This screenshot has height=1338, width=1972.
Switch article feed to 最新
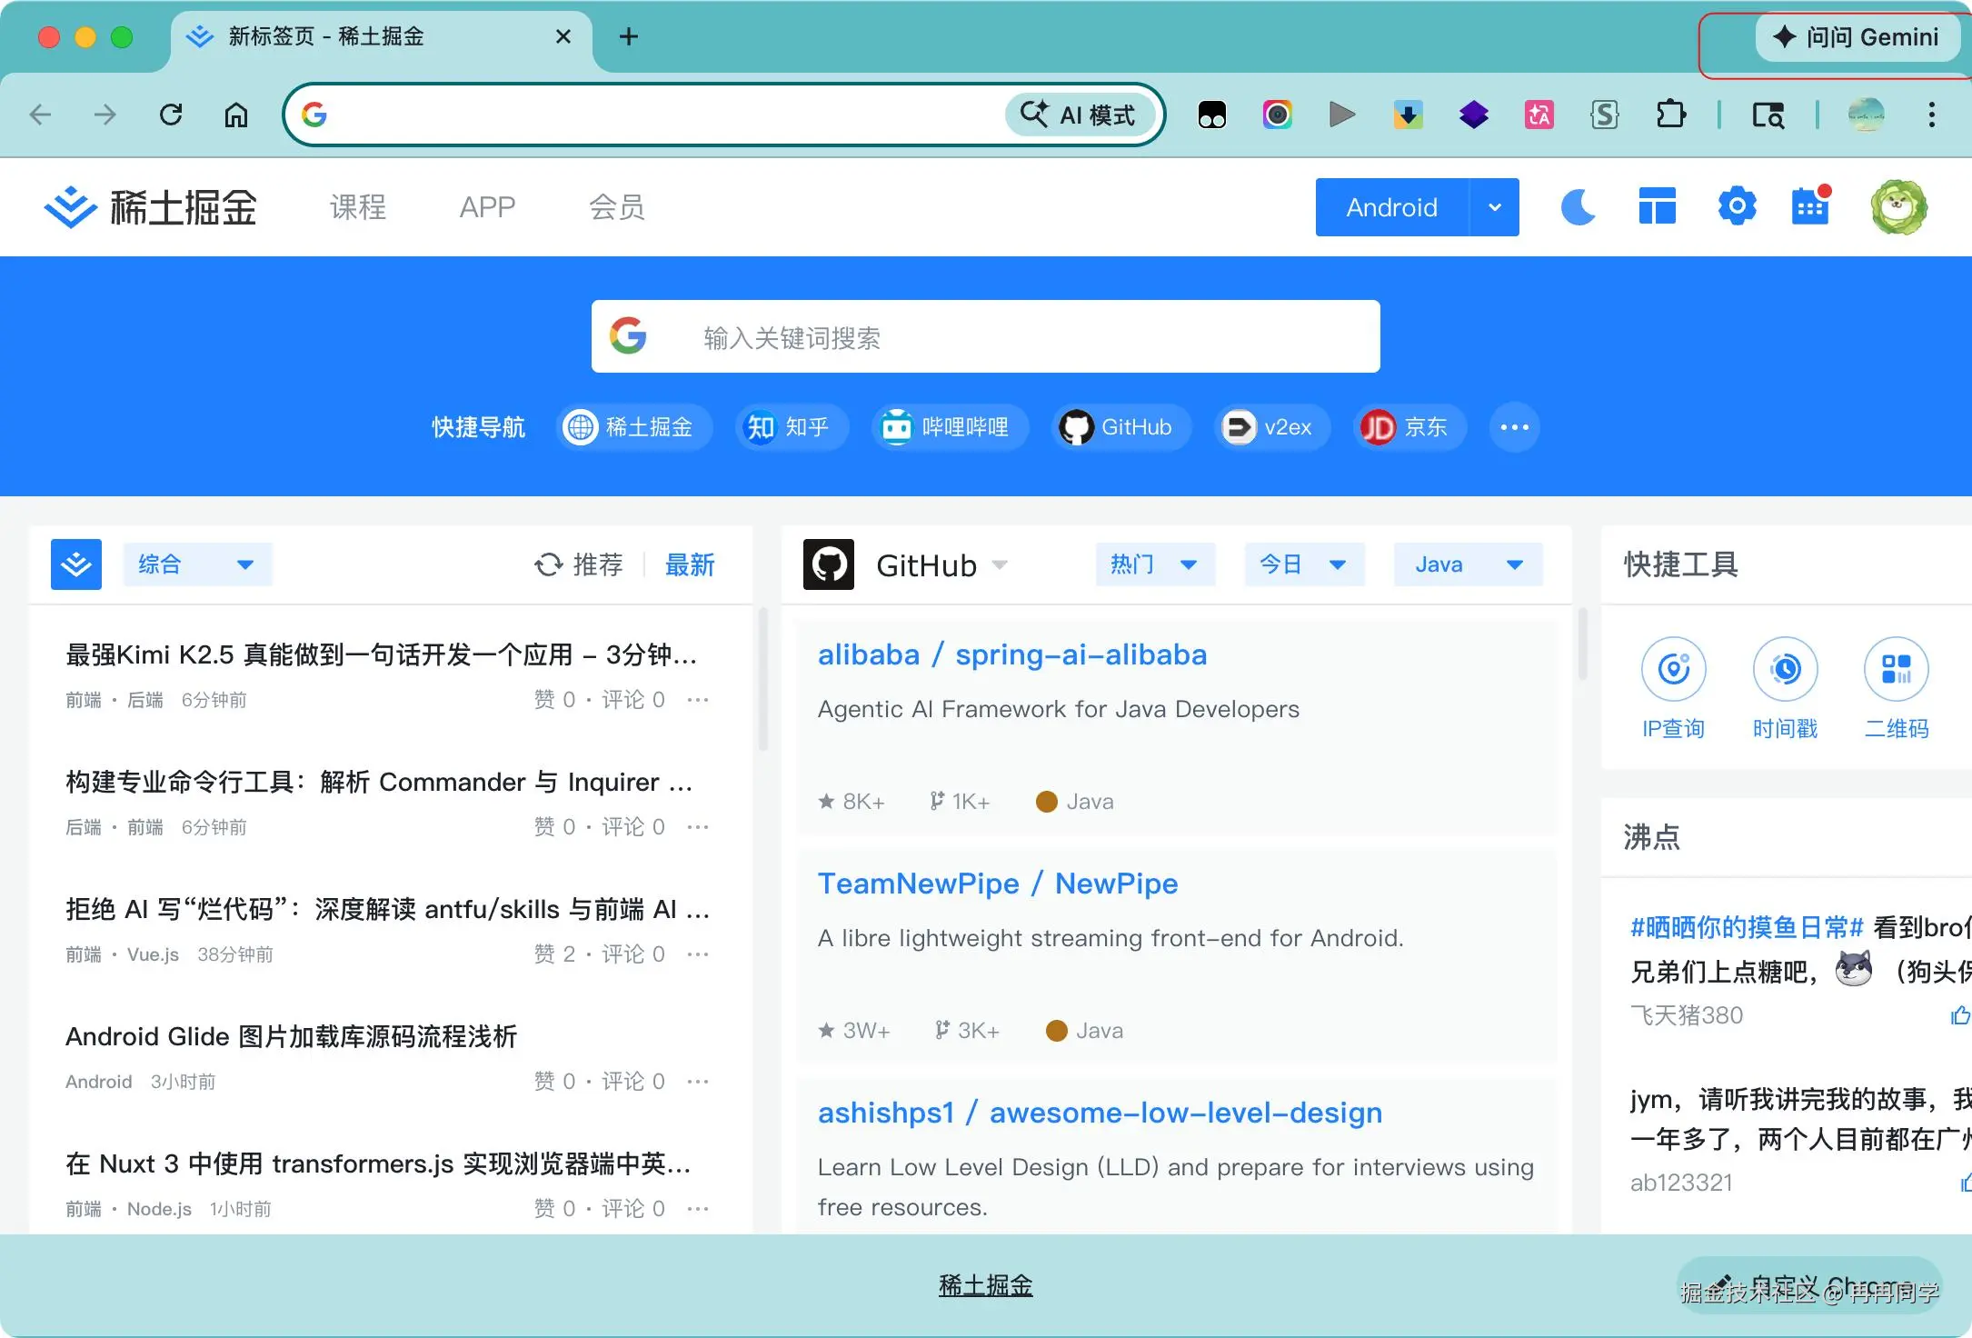(690, 564)
